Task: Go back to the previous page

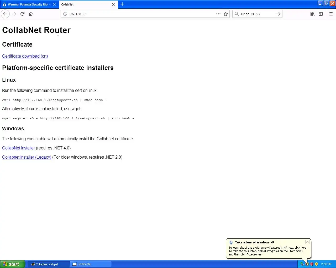Action: coord(5,14)
